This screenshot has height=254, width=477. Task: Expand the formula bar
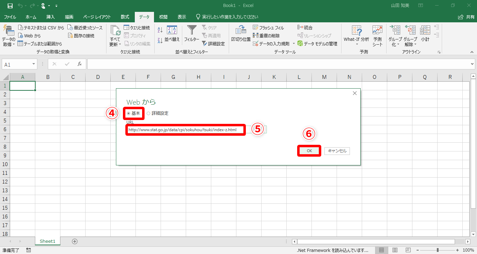[472, 64]
